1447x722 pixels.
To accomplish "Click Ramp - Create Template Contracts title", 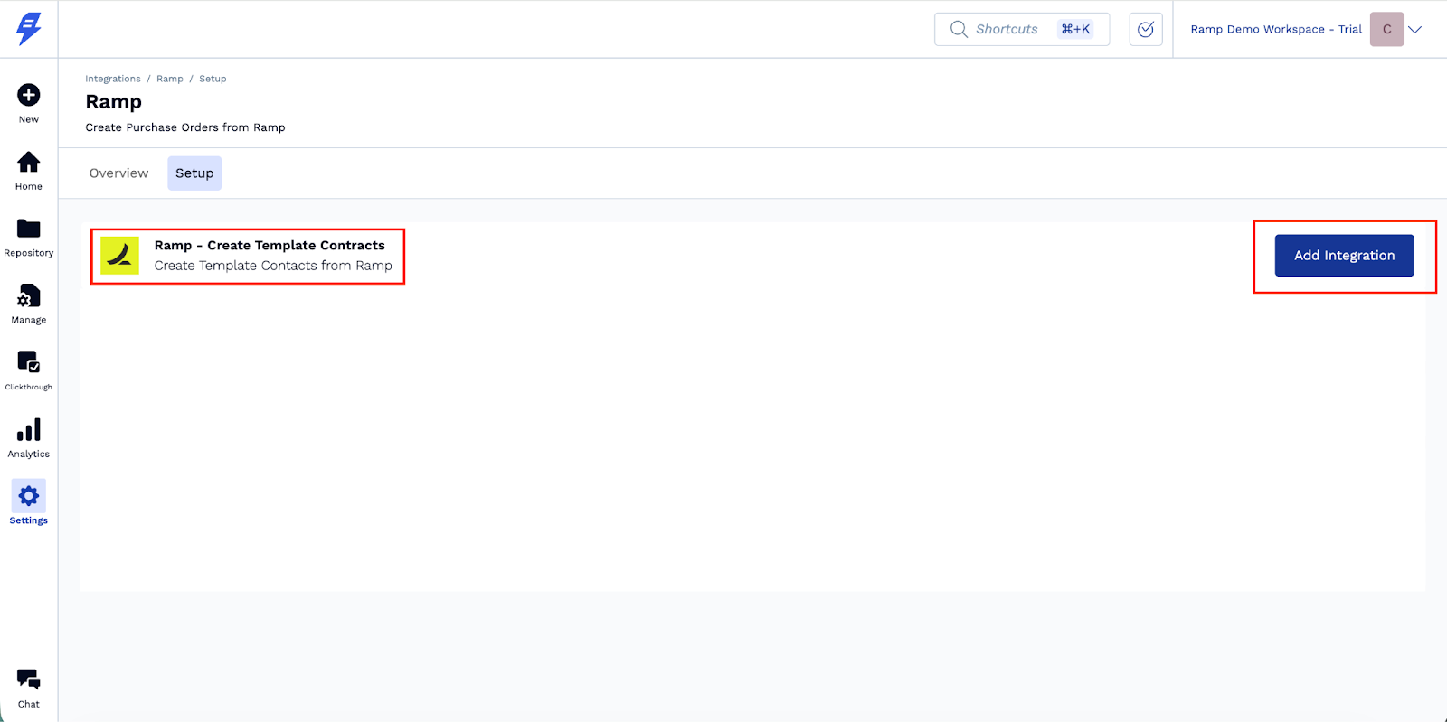I will tap(270, 246).
